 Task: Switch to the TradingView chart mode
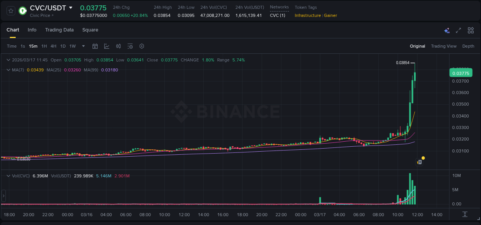(444, 46)
